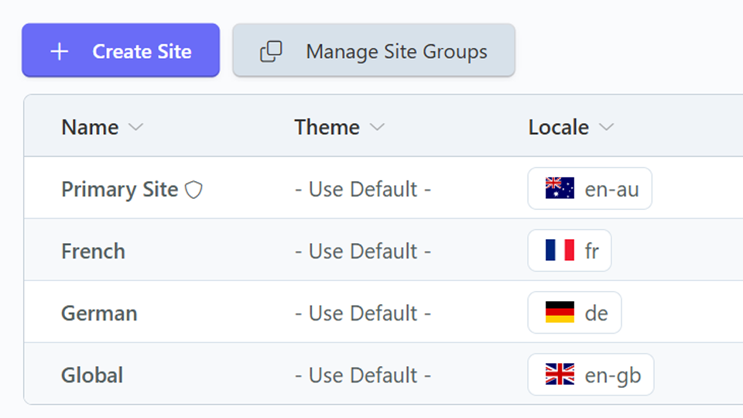Click the Locale column header label
This screenshot has width=743, height=418.
pos(559,127)
